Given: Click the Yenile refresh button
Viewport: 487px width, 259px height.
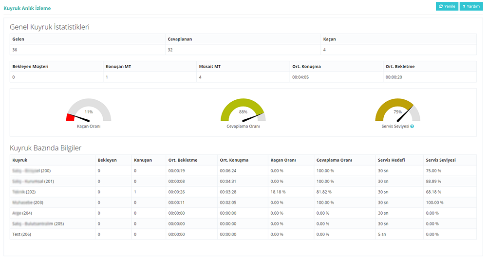Looking at the screenshot, I should click(x=447, y=6).
